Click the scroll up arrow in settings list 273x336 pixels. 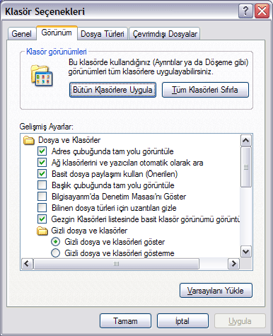[246, 141]
